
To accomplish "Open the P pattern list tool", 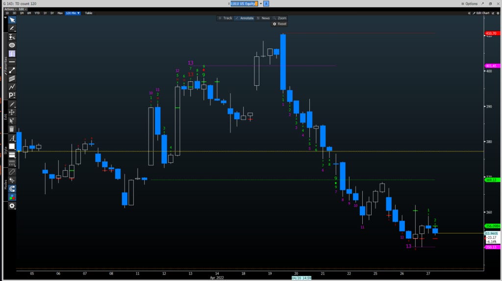I will (12, 95).
